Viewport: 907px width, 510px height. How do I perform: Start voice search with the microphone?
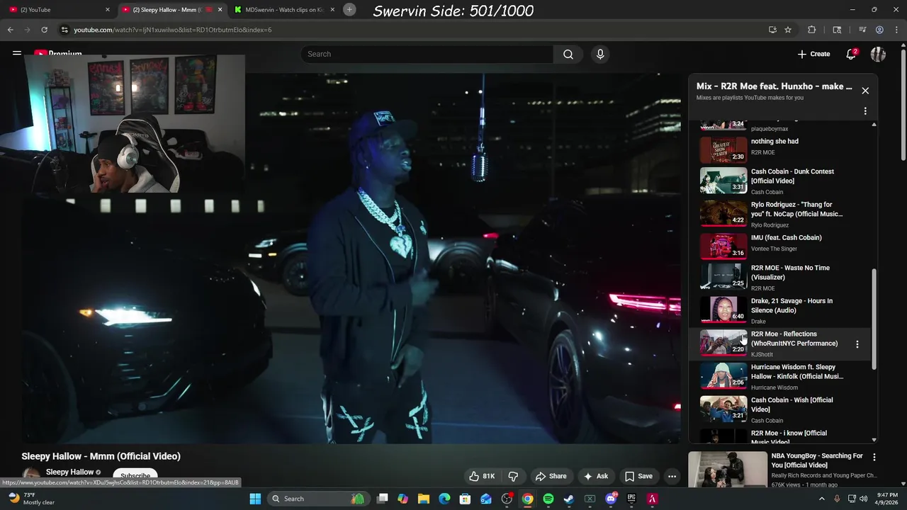tap(600, 54)
